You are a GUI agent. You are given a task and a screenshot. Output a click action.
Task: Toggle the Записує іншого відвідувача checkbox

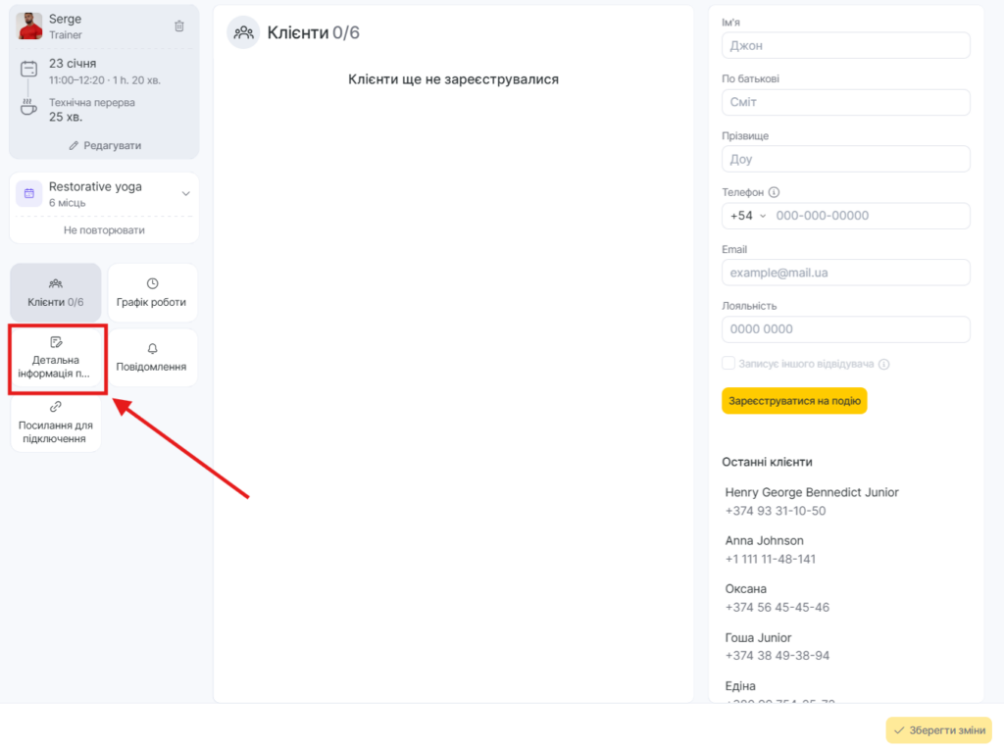(728, 364)
